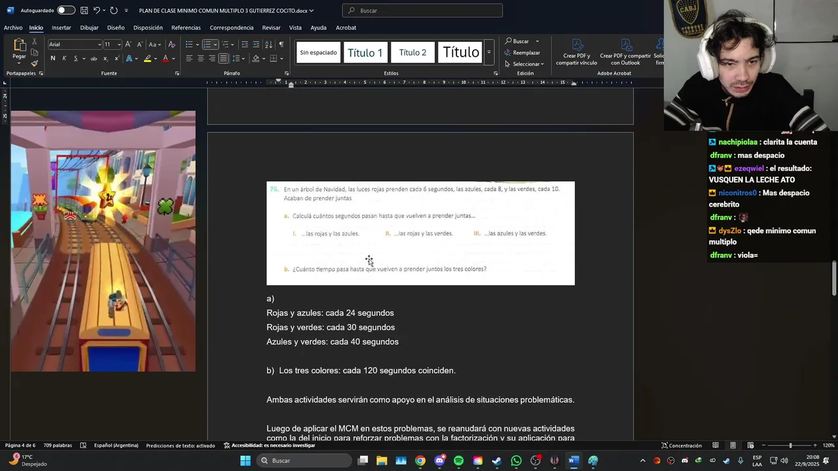This screenshot has width=838, height=471.
Task: Expand the Estilos gallery
Action: 488,52
